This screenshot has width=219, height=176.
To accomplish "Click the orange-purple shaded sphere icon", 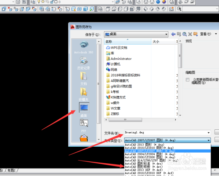I will click(x=164, y=2).
